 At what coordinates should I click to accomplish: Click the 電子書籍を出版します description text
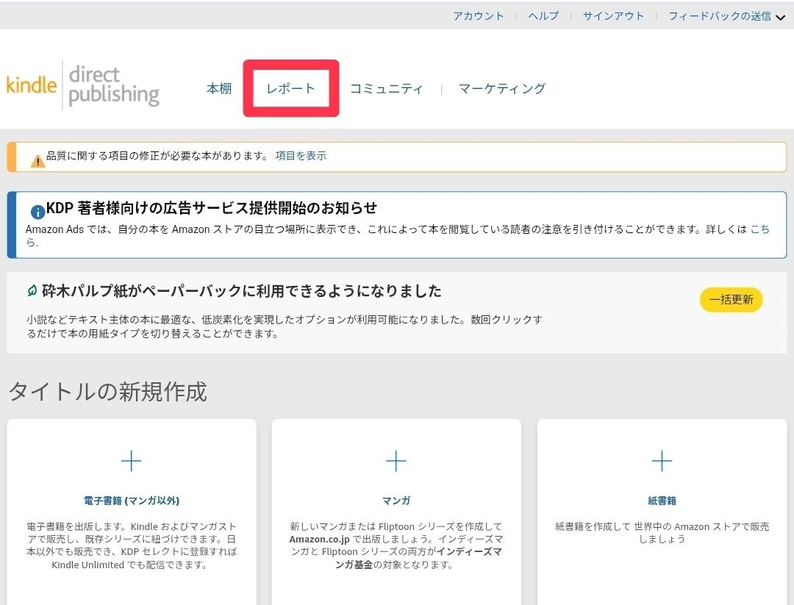(131, 545)
